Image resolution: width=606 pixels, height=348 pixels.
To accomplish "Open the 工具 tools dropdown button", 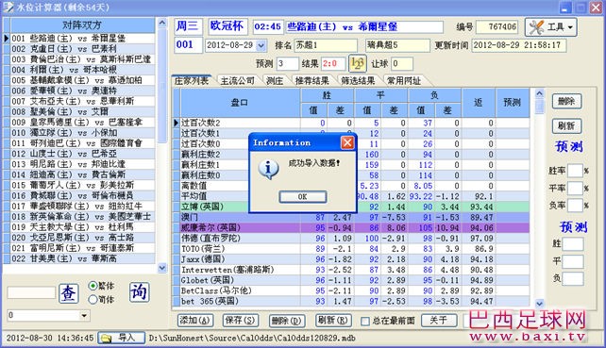I will point(550,27).
